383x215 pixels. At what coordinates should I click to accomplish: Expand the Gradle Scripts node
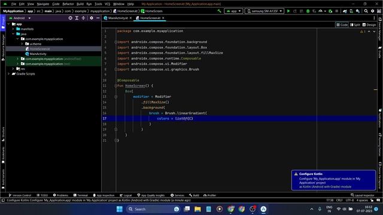tap(9, 73)
